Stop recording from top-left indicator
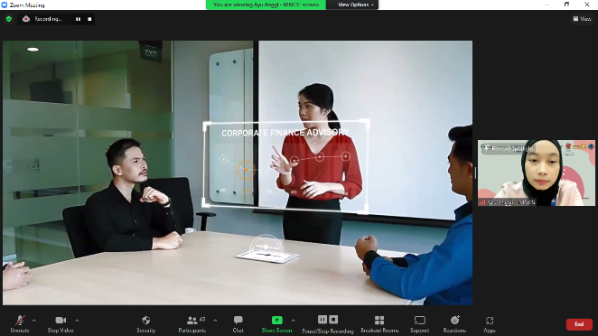598x336 pixels. (x=89, y=19)
